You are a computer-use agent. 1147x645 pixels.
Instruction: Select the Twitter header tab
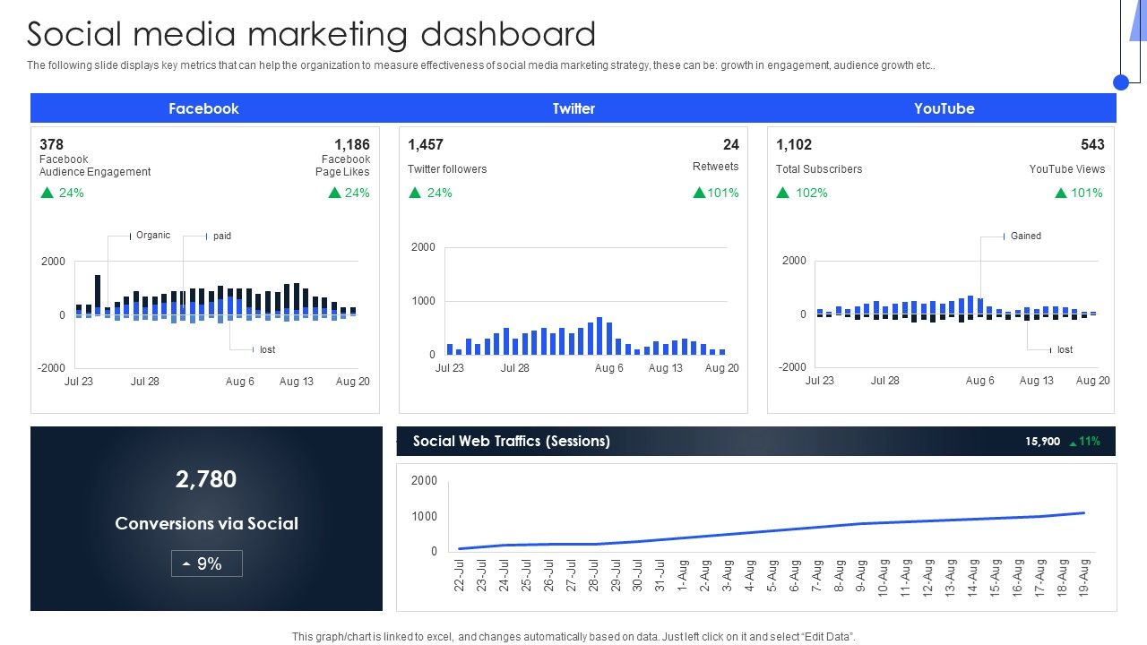(573, 108)
